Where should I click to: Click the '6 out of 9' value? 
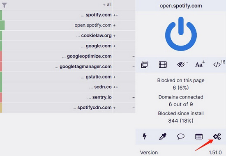pos(181,104)
